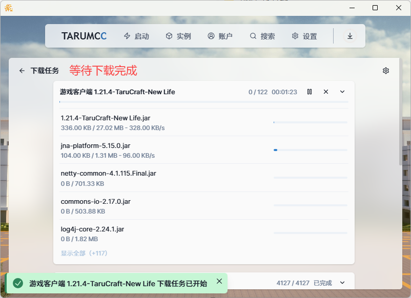The image size is (411, 298).
Task: Open the 搜索 search tab
Action: click(262, 36)
